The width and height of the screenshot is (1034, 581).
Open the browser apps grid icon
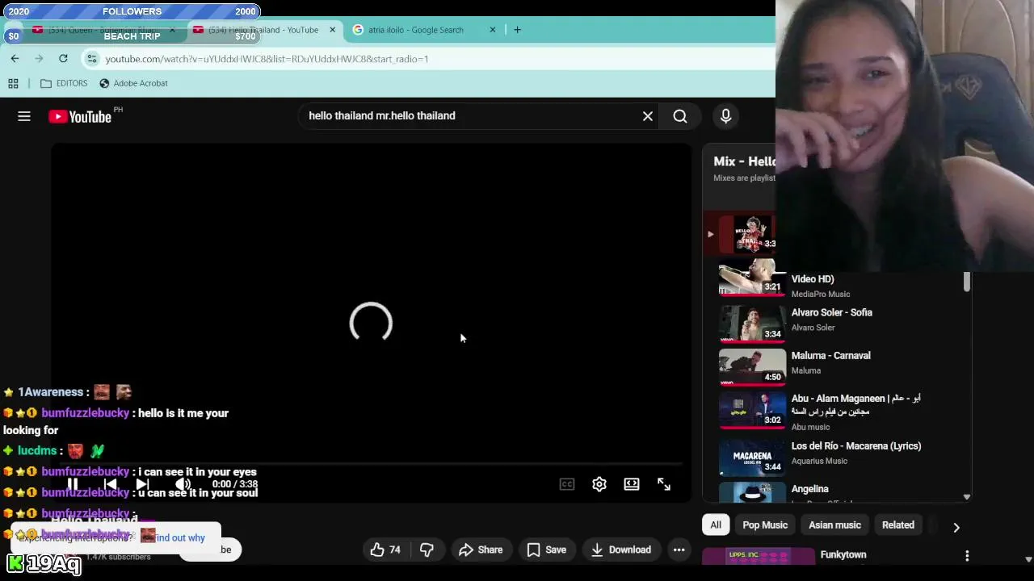(13, 83)
